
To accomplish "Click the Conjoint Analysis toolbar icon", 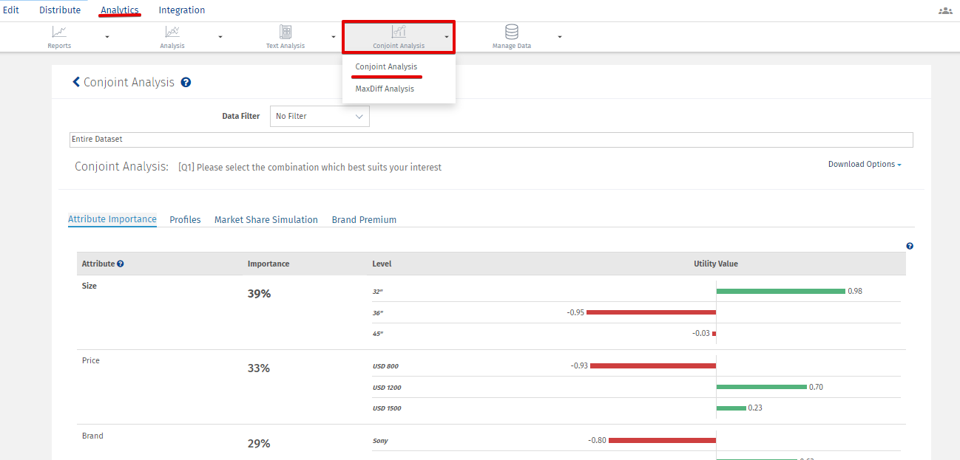I will pyautogui.click(x=399, y=32).
